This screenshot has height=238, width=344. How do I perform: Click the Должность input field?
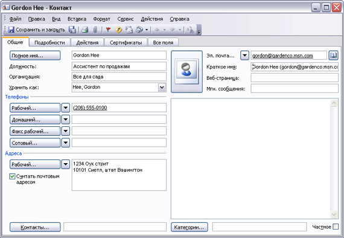(x=119, y=66)
